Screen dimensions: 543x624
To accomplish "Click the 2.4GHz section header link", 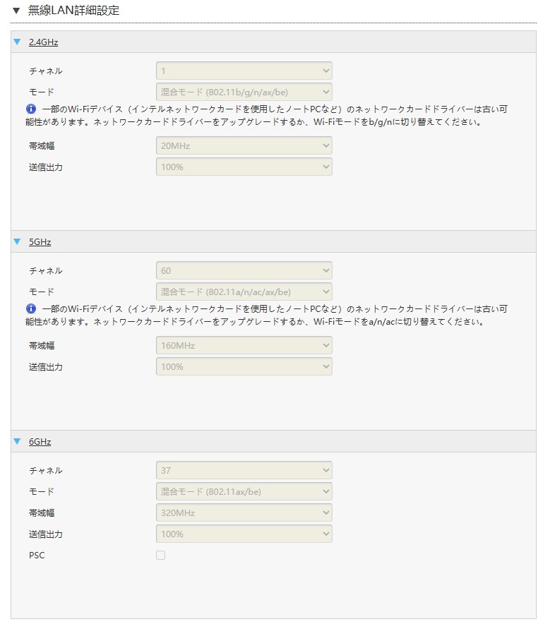I will pos(43,42).
